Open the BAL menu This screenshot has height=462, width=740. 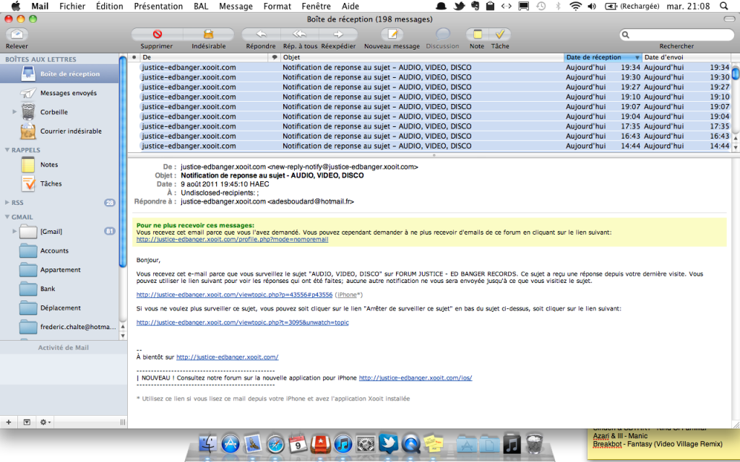201,6
